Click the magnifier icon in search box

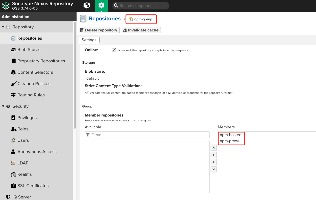click(x=116, y=6)
